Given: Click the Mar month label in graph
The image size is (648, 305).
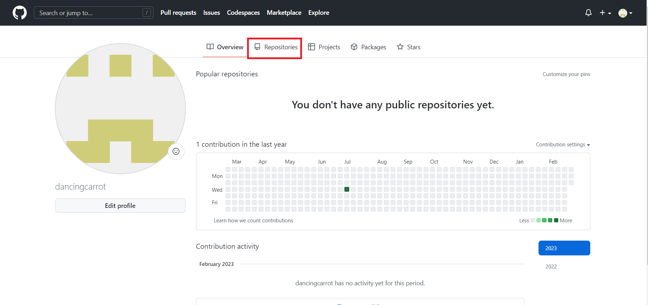Looking at the screenshot, I should pyautogui.click(x=237, y=162).
